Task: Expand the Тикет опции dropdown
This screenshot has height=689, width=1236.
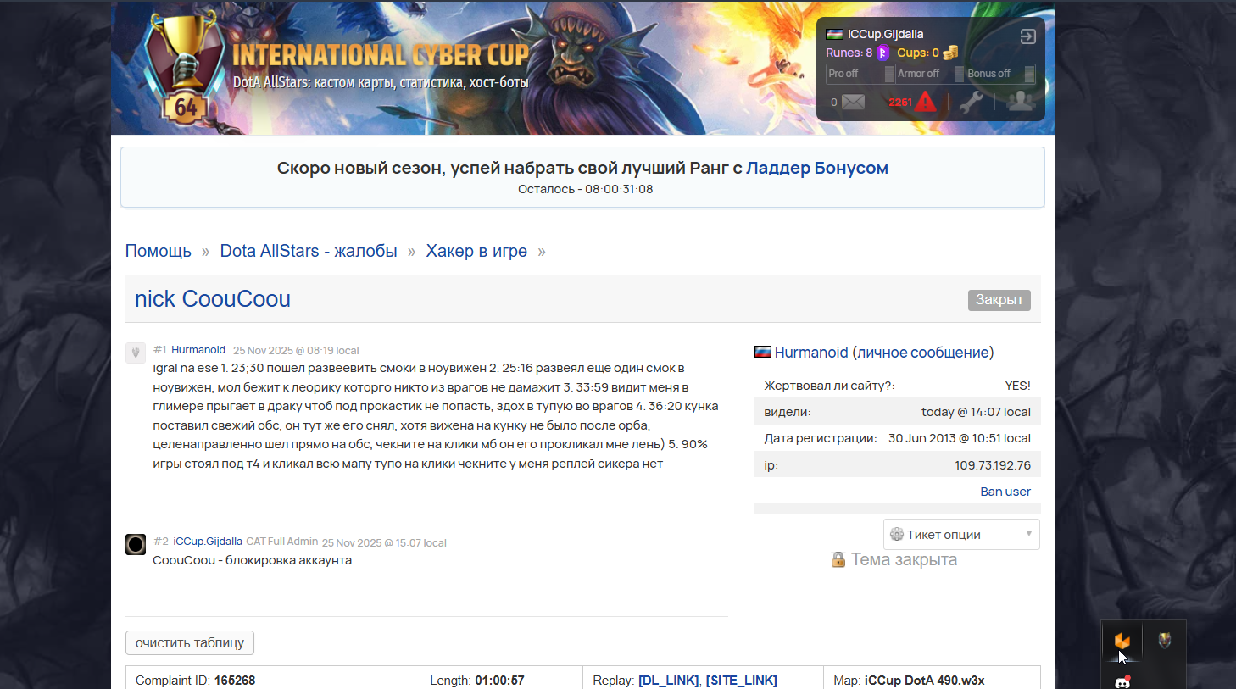Action: (x=961, y=535)
